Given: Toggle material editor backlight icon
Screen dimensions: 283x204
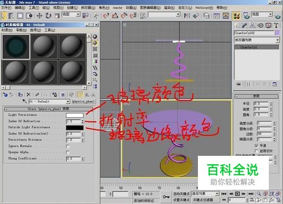Looking at the screenshot, I should tap(95, 43).
